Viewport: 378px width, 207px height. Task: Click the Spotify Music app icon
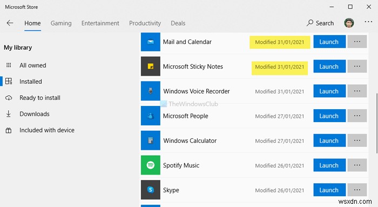coord(151,165)
